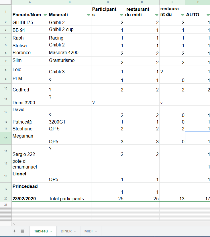Open the filter icon on AUTO header

pos(208,15)
